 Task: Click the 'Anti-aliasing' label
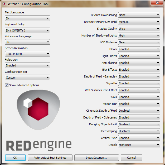[x=109, y=63]
